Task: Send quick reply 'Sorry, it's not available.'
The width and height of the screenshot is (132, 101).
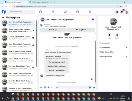Action: (x=57, y=70)
